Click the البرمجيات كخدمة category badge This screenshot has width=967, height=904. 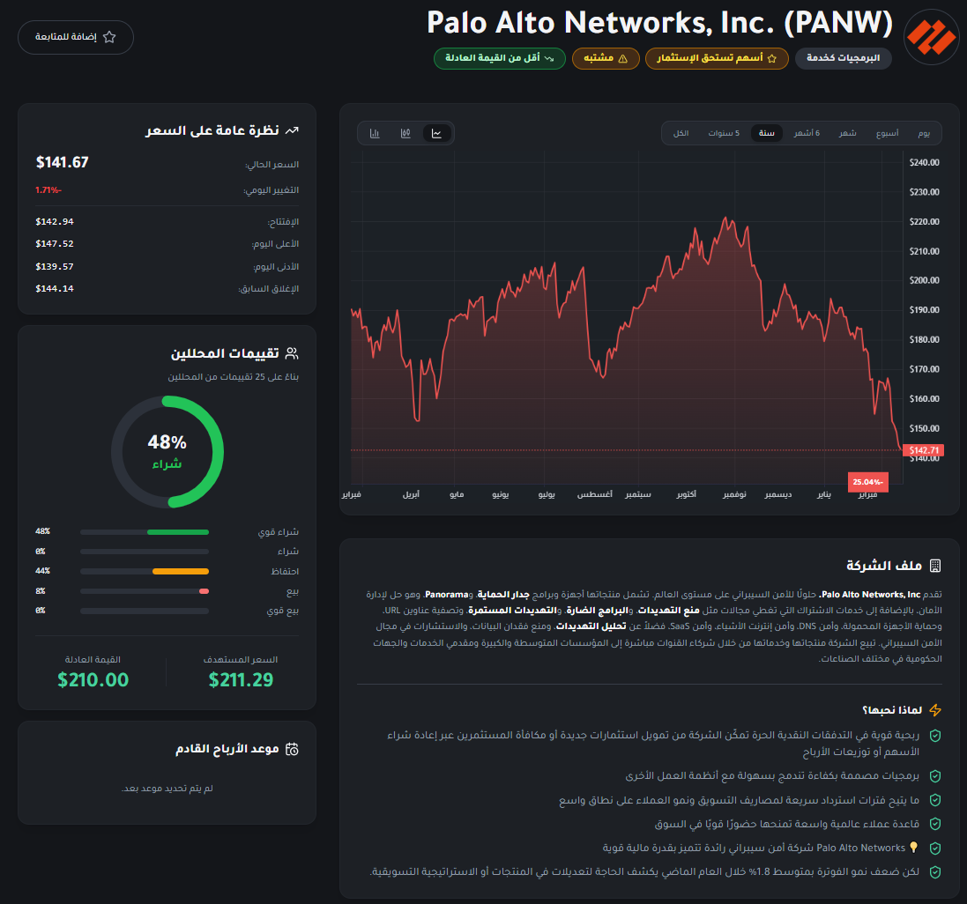(843, 58)
